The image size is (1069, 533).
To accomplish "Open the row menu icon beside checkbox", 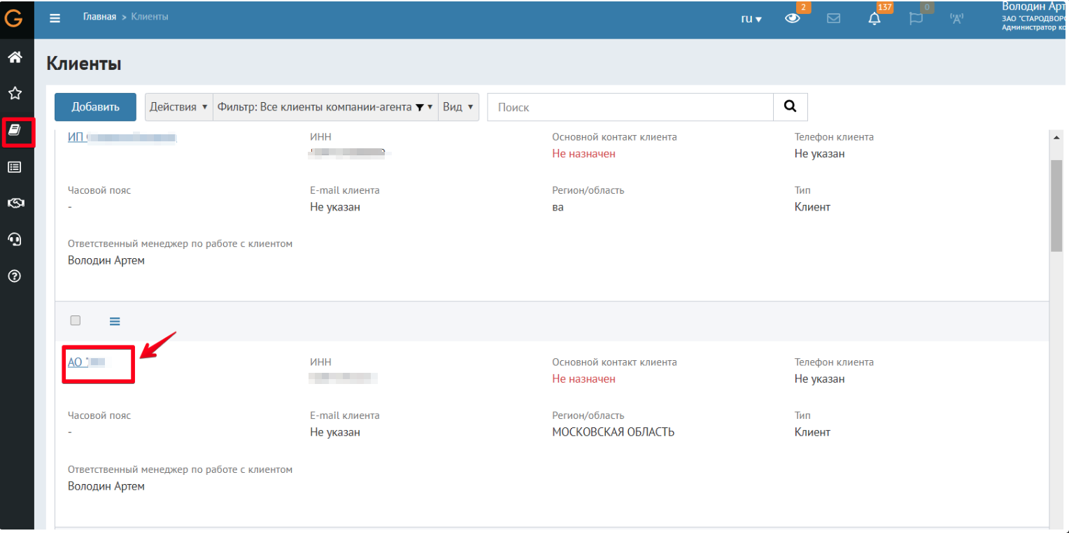I will tap(115, 321).
